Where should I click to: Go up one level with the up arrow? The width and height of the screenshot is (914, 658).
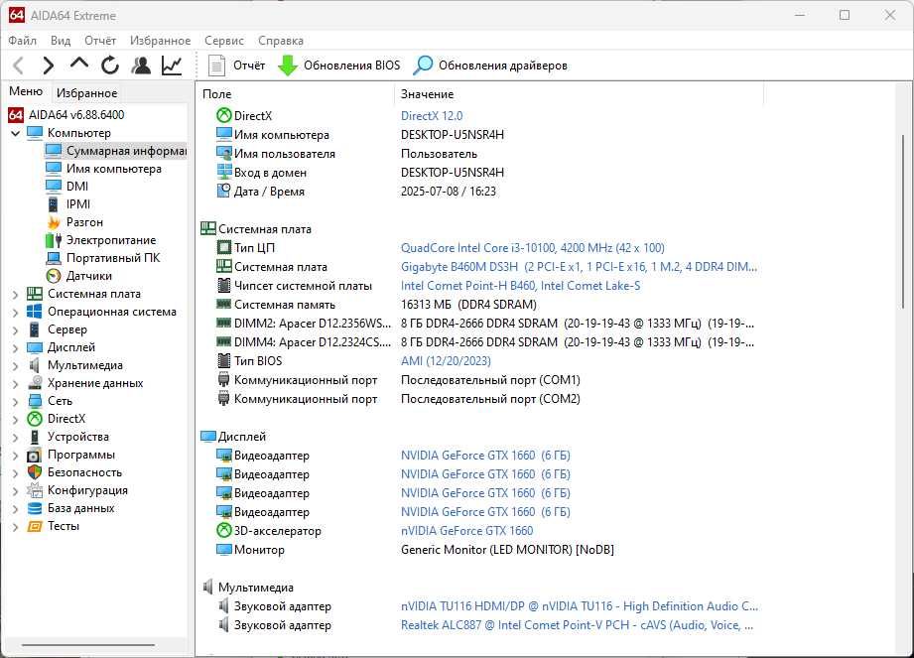[79, 64]
